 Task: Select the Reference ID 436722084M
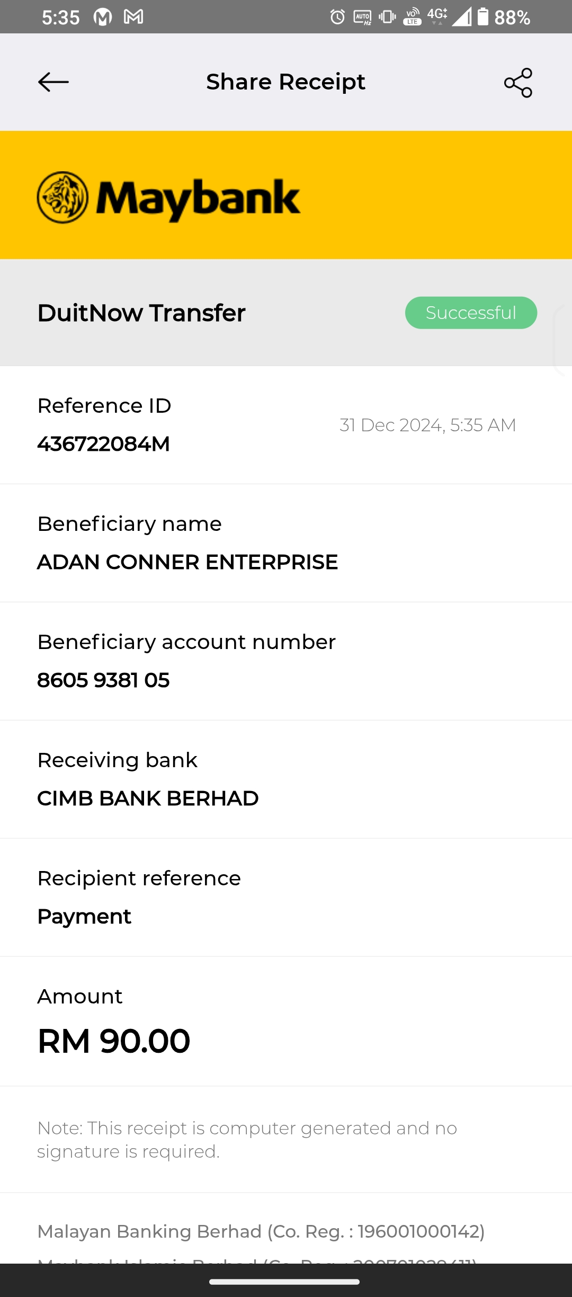click(x=104, y=444)
